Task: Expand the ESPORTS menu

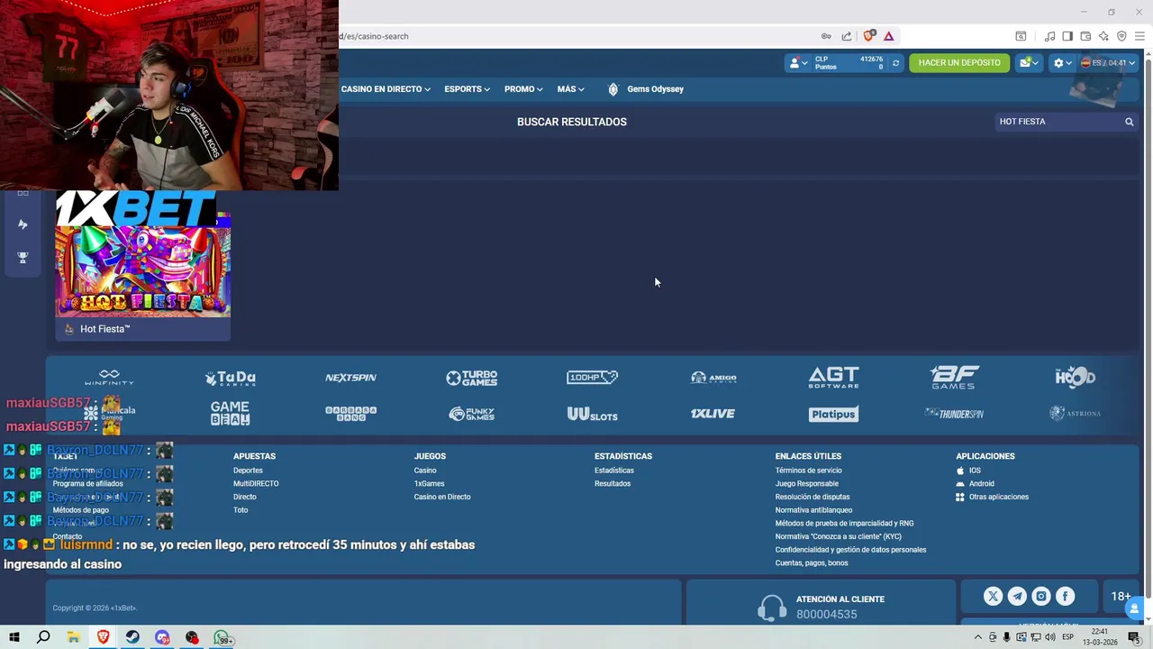Action: (x=467, y=89)
